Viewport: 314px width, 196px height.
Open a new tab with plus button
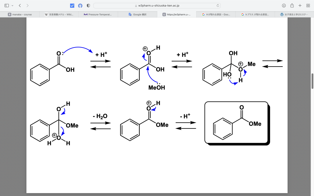300,6
